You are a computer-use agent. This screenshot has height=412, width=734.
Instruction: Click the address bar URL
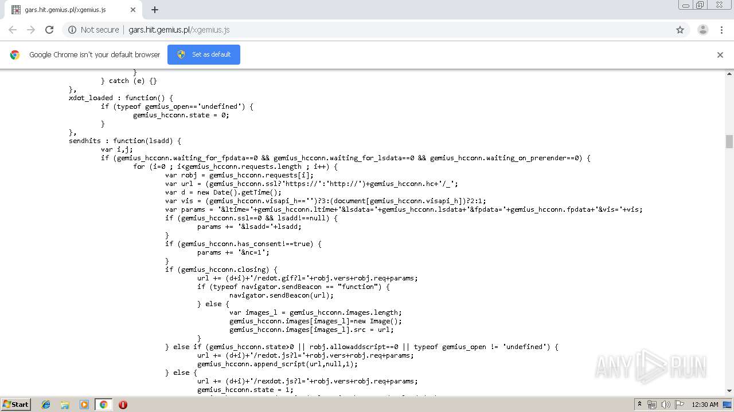[x=179, y=30]
